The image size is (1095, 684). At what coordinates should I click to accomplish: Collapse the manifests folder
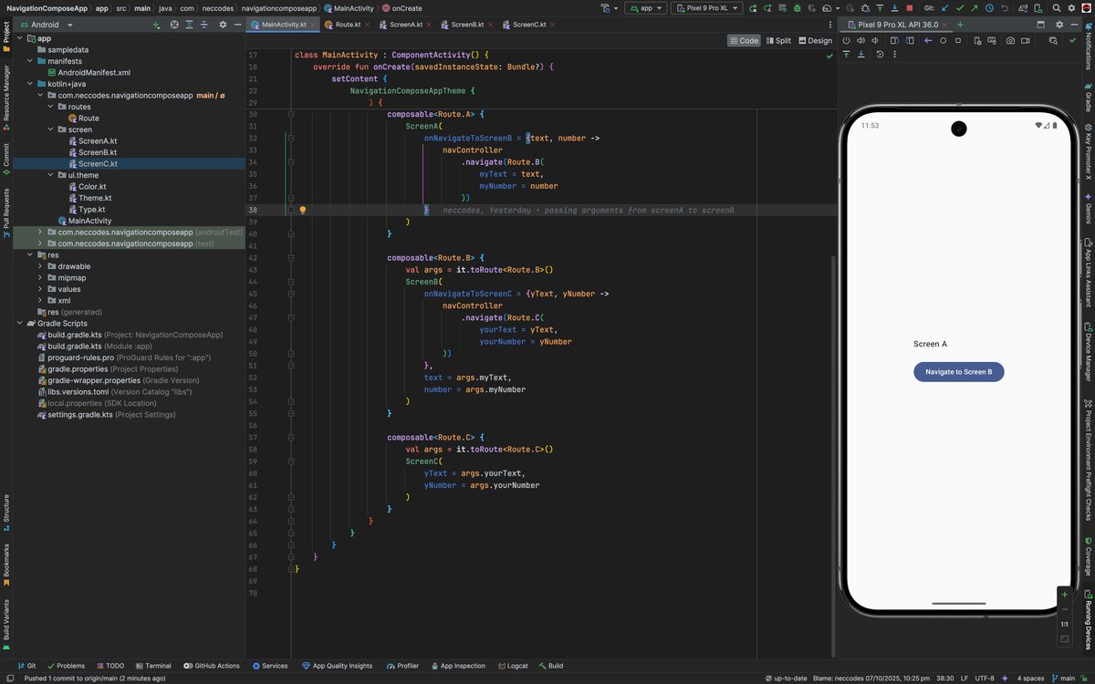30,61
